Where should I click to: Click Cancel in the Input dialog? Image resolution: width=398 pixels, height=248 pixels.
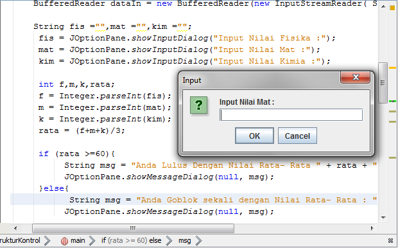297,136
